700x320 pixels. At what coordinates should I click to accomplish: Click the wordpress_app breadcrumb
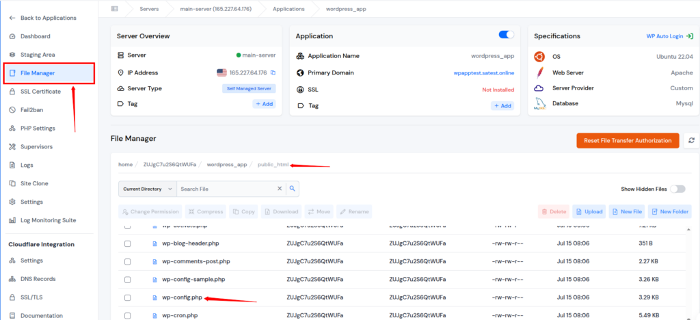tap(346, 8)
